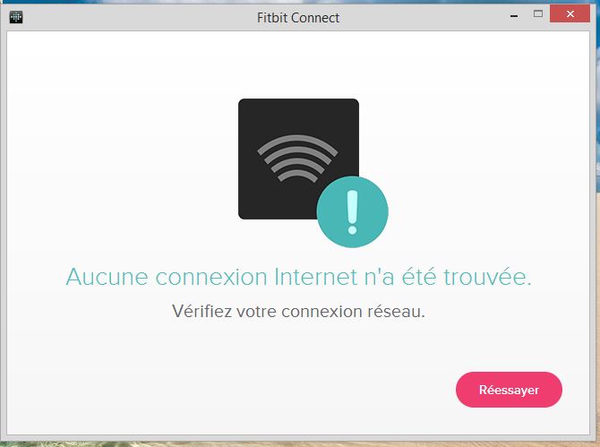Open the Fitbit logo window menu icon
The width and height of the screenshot is (600, 447).
[16, 17]
